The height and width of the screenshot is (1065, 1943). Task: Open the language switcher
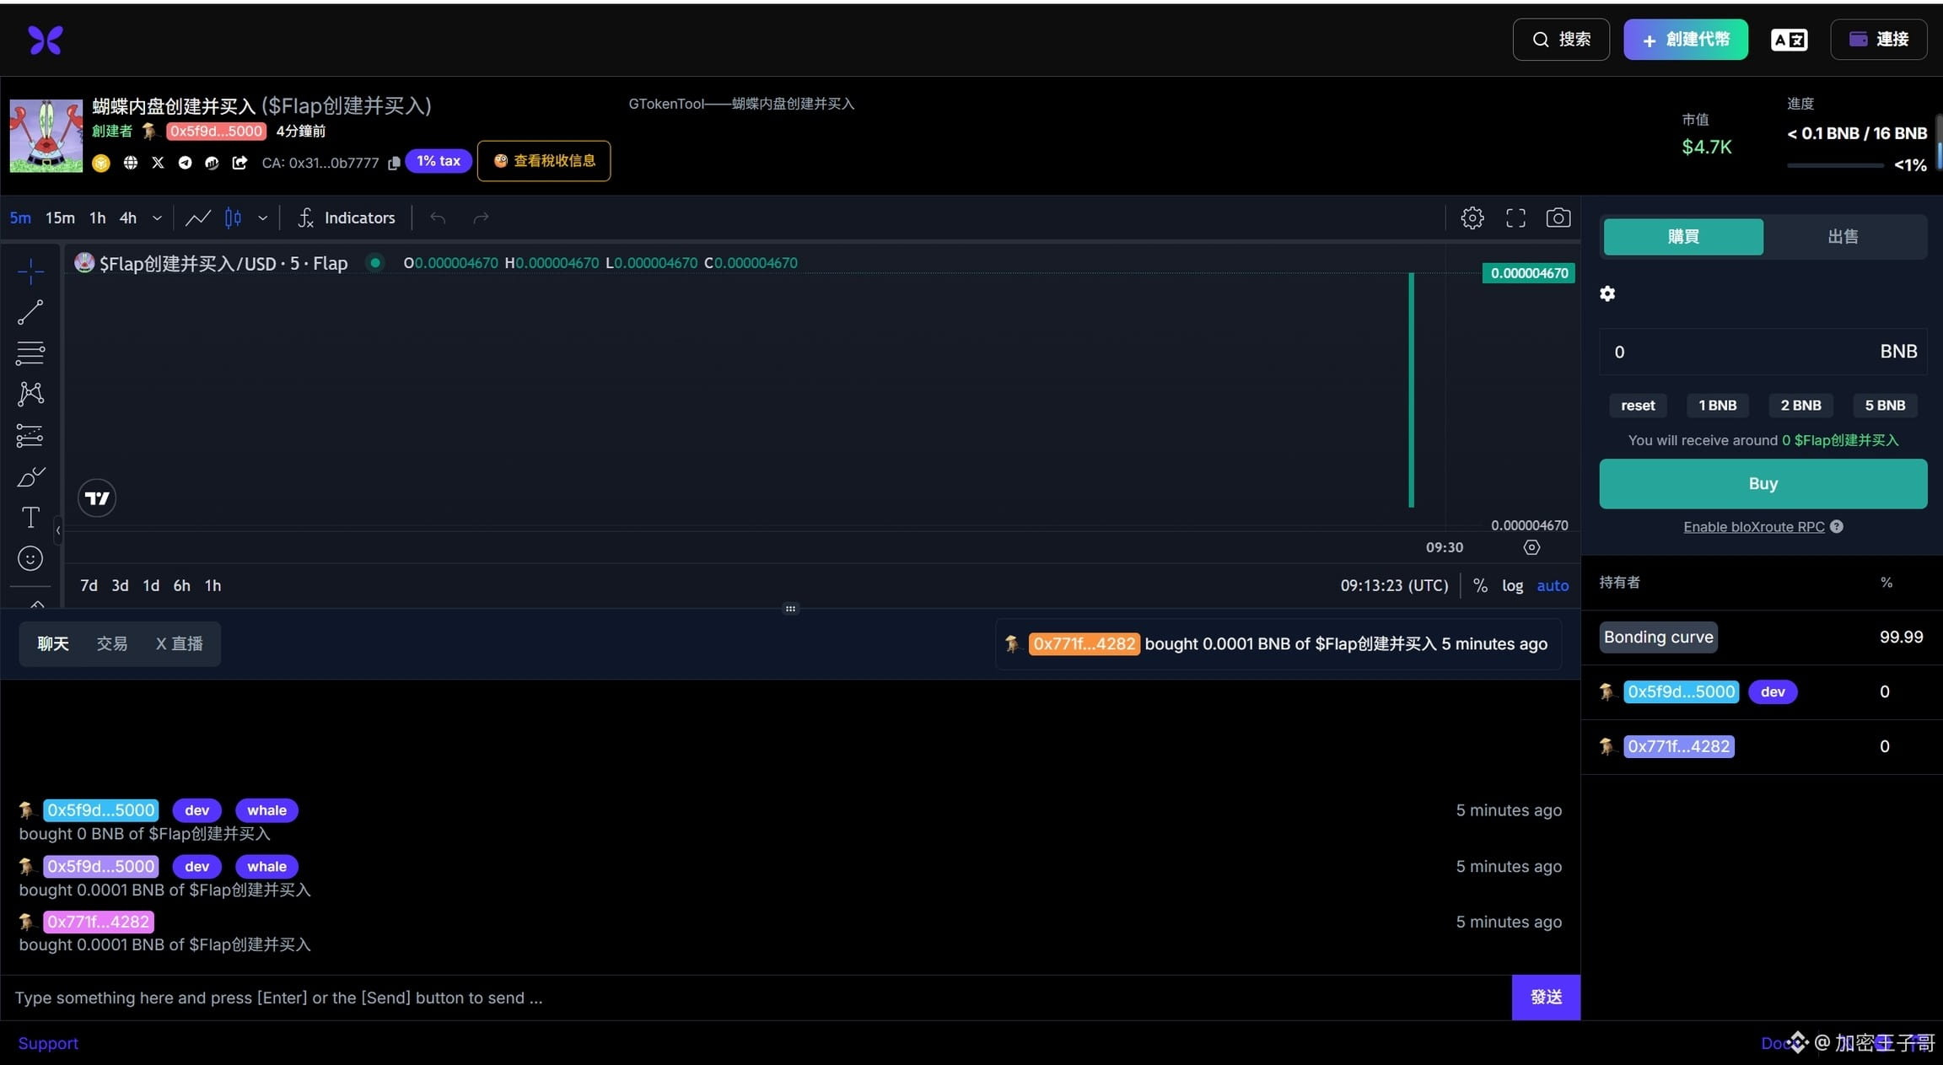pyautogui.click(x=1789, y=40)
